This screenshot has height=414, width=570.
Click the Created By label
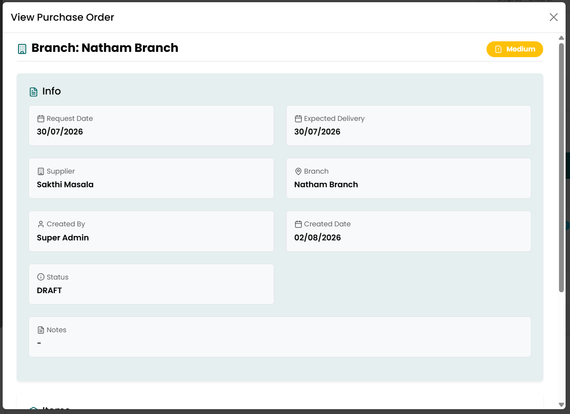(66, 224)
